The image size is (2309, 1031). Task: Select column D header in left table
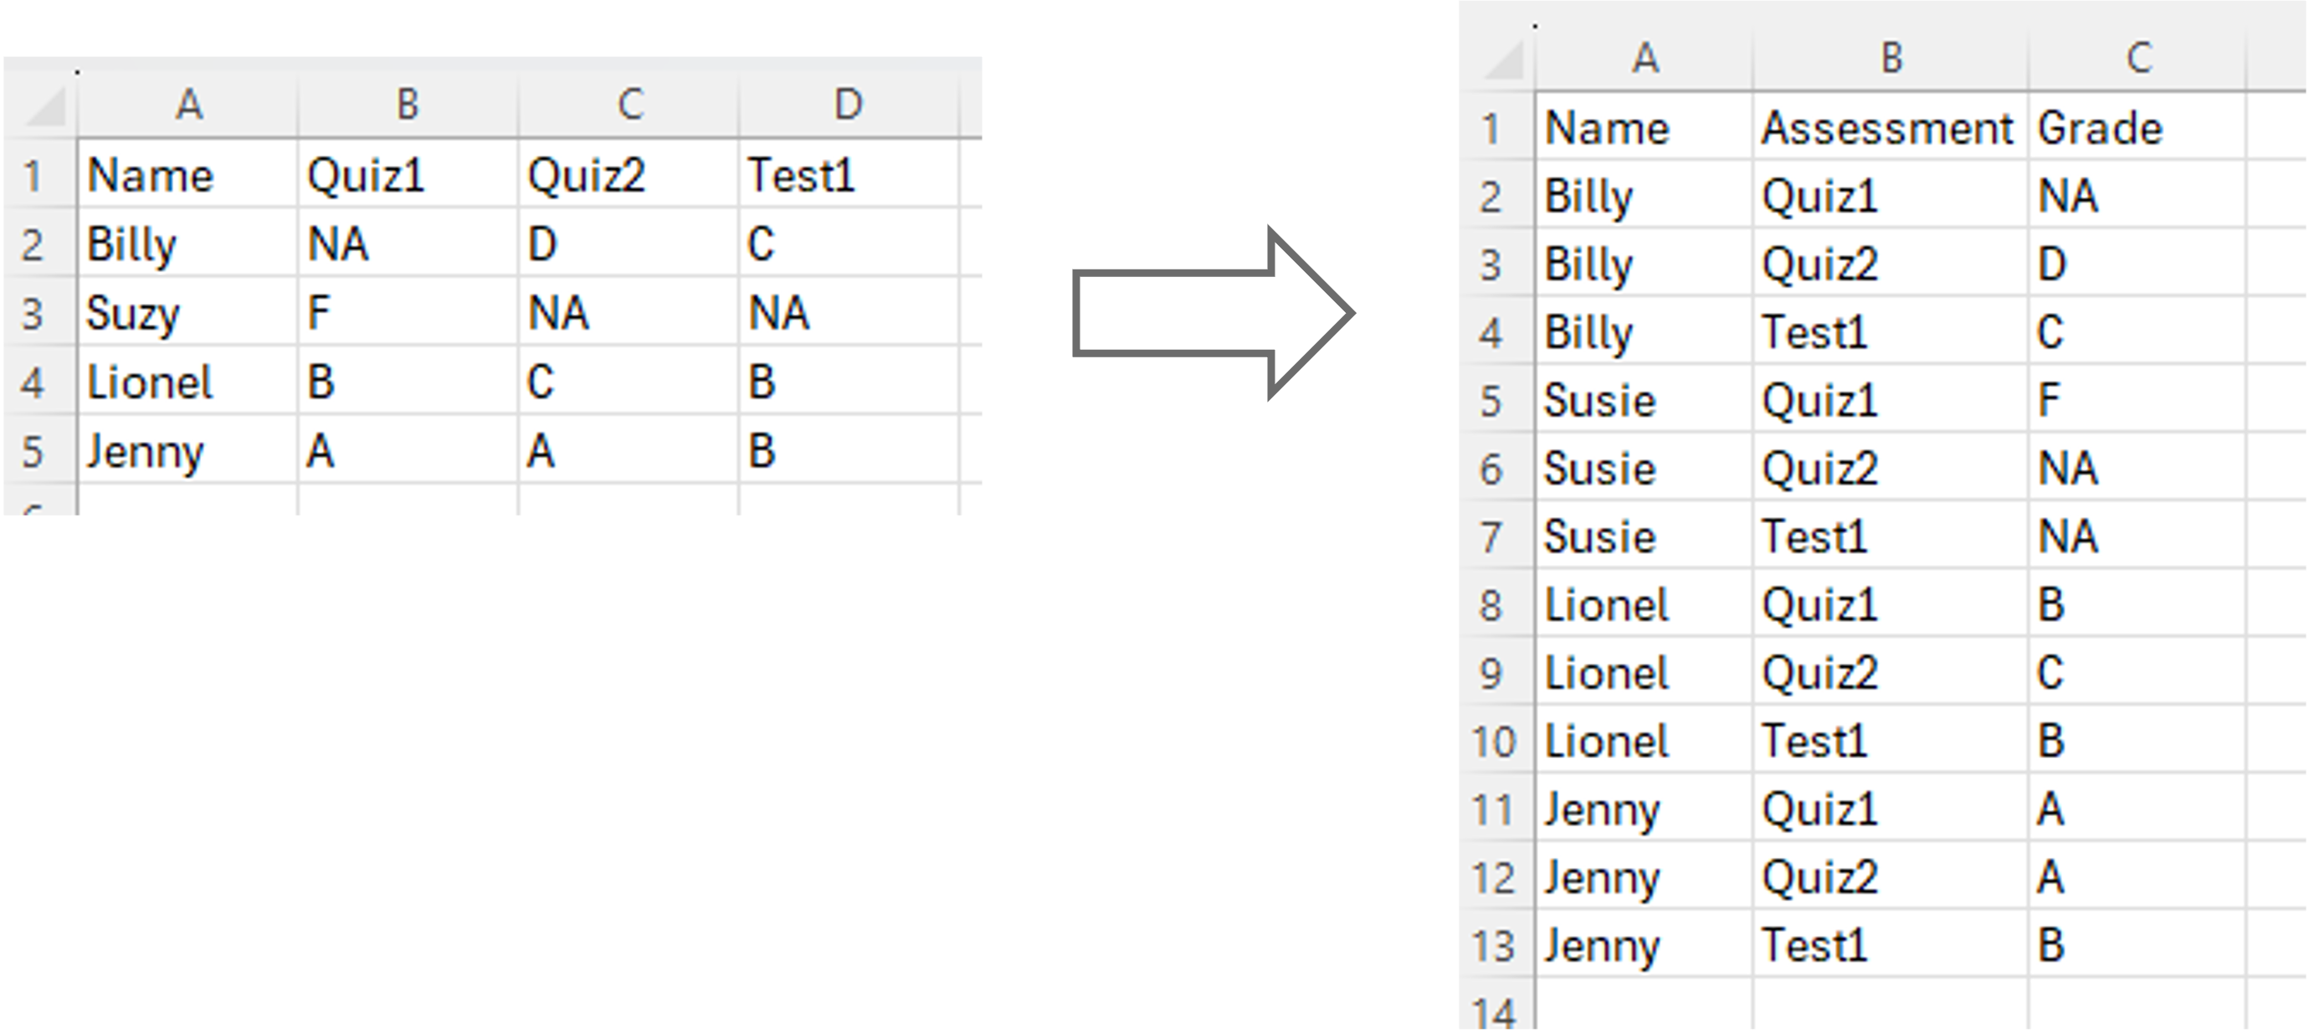(x=848, y=105)
